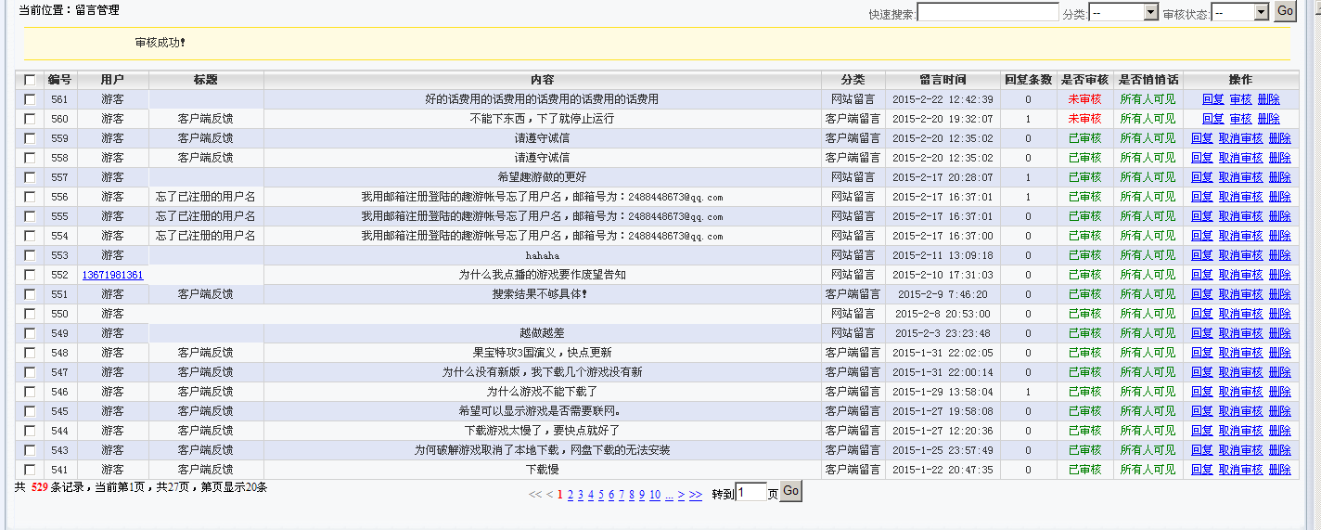Reply to message 552

click(x=1201, y=275)
